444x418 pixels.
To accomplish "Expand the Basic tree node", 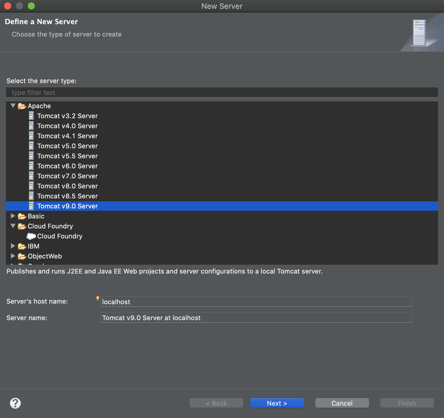I will tap(13, 216).
